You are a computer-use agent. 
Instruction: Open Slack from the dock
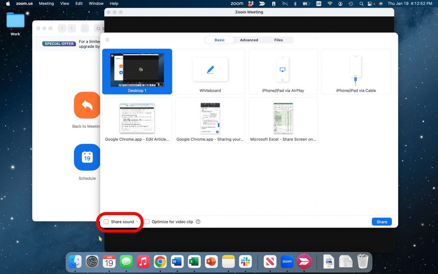(x=245, y=262)
